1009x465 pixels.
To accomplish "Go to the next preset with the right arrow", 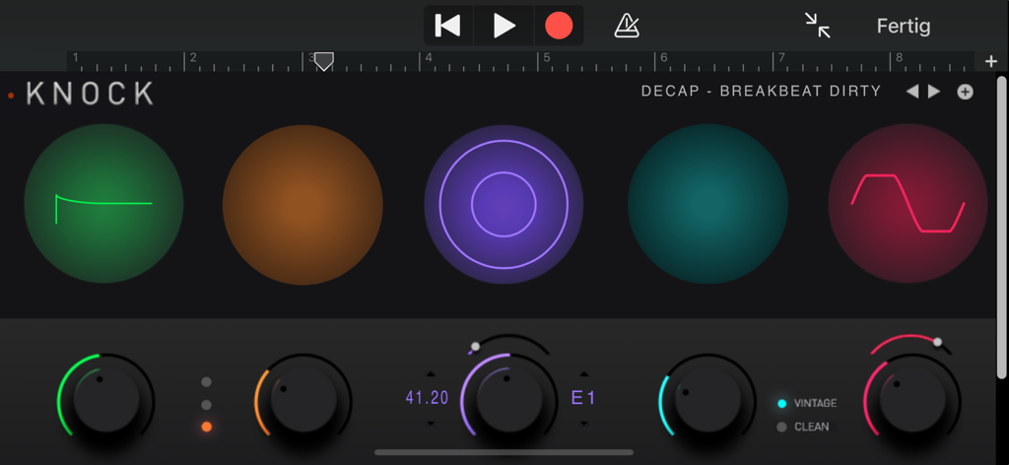I will click(x=934, y=92).
